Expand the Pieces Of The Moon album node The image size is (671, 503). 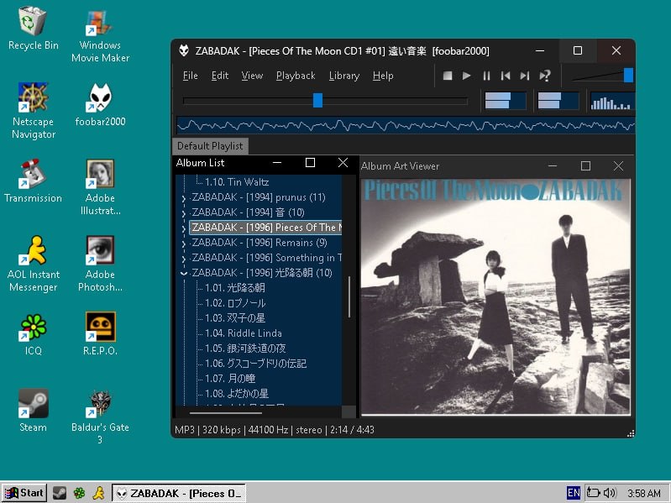point(184,228)
